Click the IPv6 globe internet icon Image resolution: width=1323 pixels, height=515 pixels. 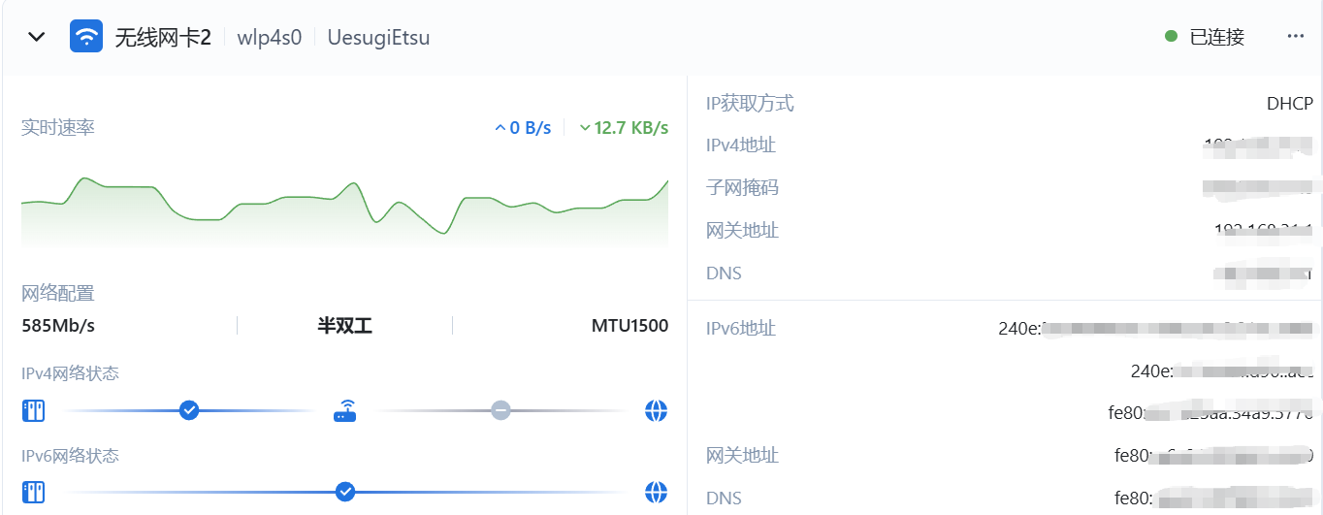[x=657, y=492]
